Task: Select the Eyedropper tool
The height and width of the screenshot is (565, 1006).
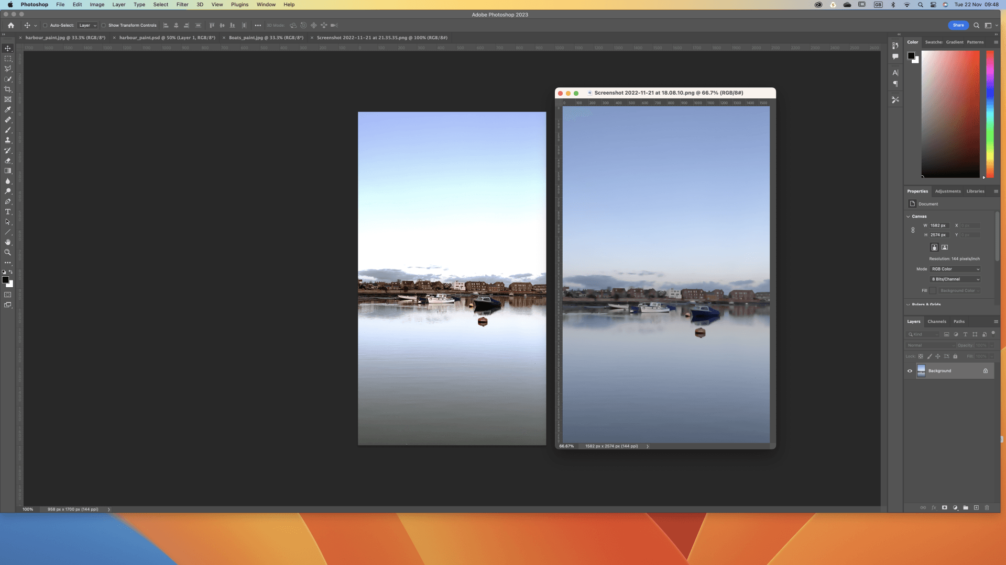Action: [8, 110]
